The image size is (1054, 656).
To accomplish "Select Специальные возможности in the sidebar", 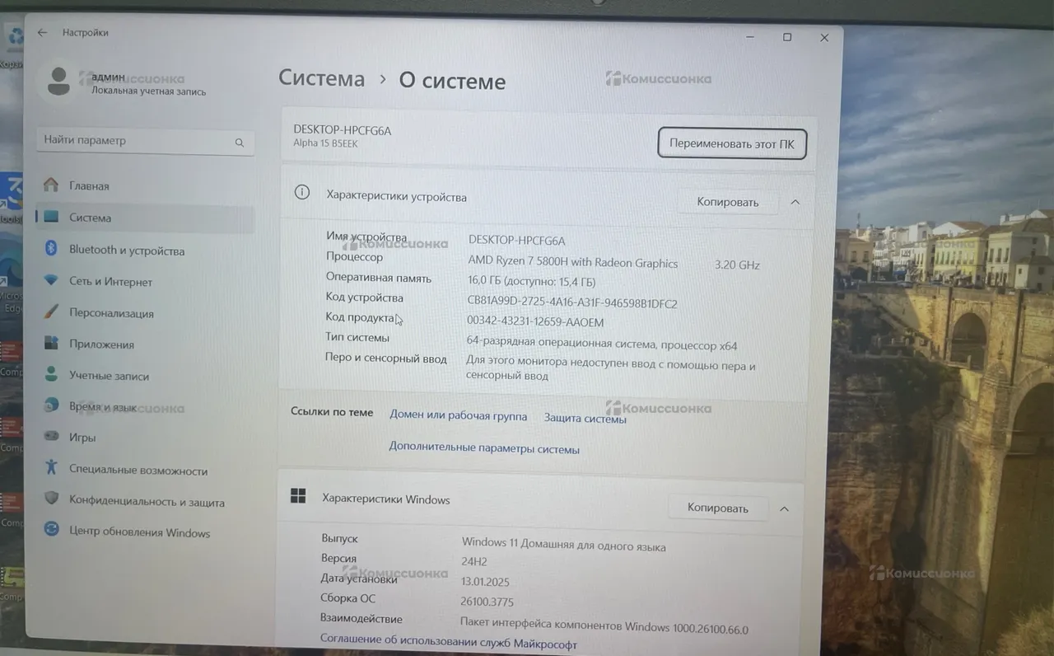I will [x=138, y=471].
